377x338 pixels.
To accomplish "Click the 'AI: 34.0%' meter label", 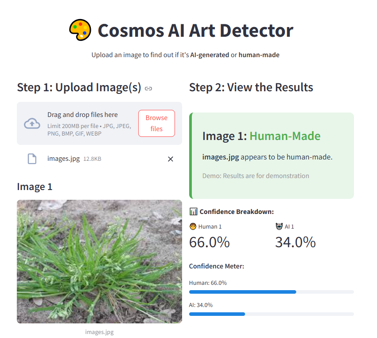I will [201, 305].
